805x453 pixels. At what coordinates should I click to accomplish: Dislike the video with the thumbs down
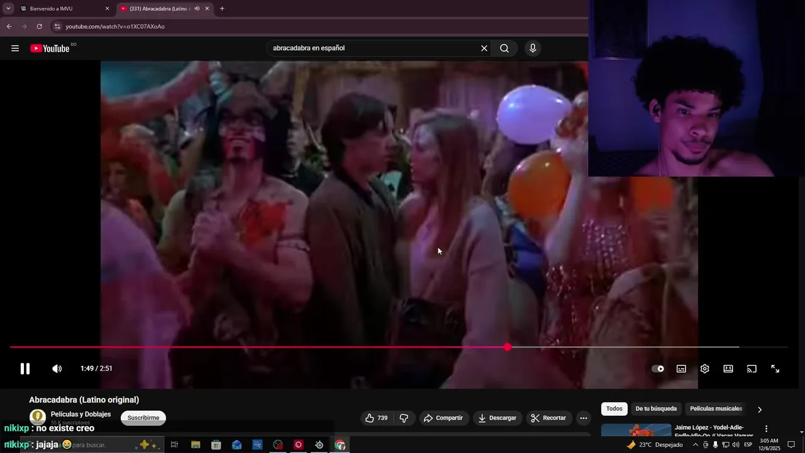click(404, 418)
